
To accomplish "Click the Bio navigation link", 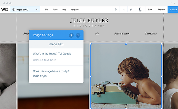I will 97,34.
